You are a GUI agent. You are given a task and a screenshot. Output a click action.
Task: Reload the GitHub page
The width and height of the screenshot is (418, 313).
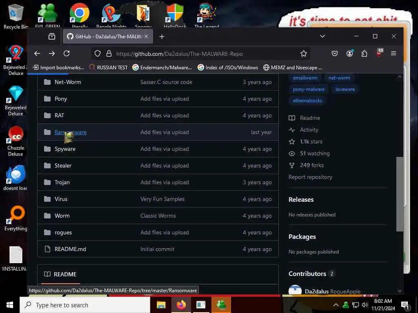click(67, 53)
